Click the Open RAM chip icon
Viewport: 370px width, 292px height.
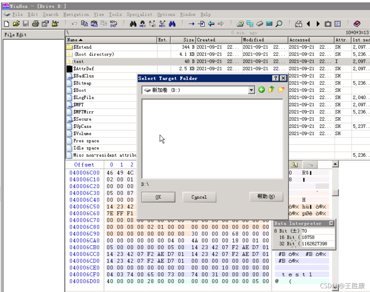[260, 24]
